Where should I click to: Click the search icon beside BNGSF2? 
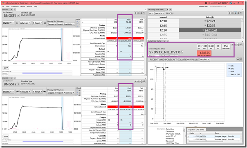pyautogui.click(x=18, y=84)
